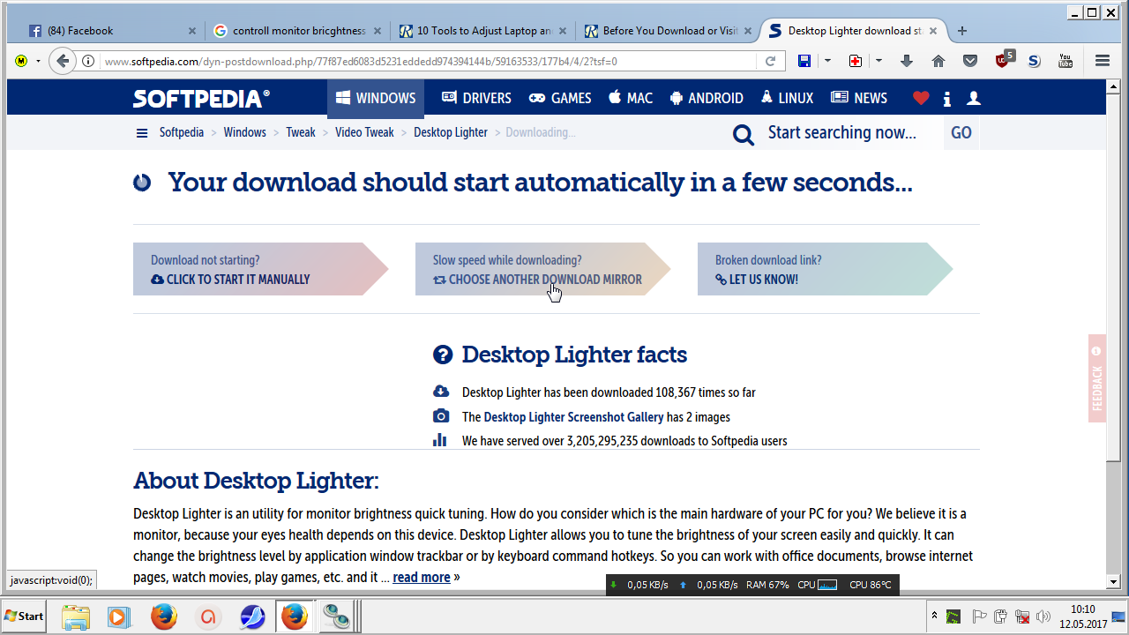This screenshot has width=1129, height=635.
Task: Click the 'Tweak' breadcrumb link
Action: [x=300, y=132]
